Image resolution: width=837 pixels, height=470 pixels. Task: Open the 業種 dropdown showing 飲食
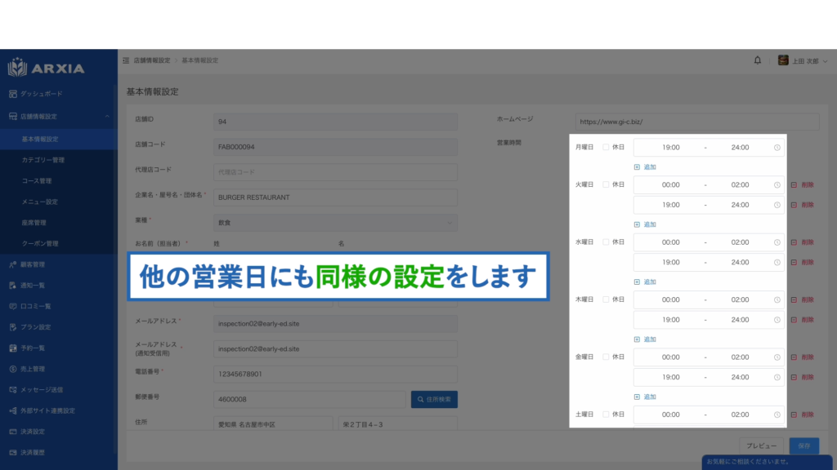pos(335,223)
